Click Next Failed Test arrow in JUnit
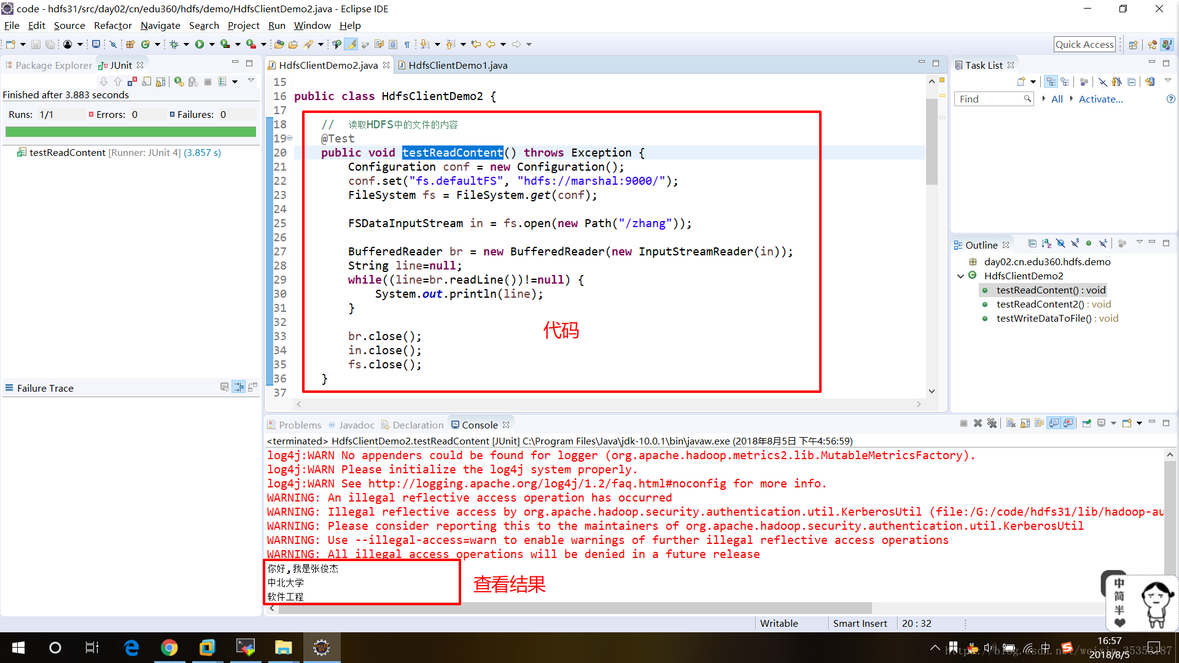 coord(104,82)
